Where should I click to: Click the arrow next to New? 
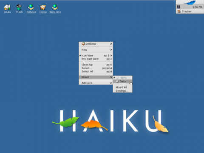(x=111, y=50)
